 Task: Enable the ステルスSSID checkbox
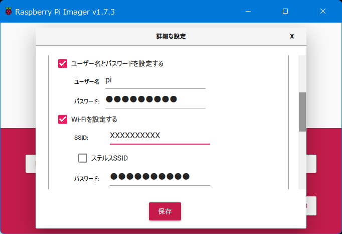83,158
